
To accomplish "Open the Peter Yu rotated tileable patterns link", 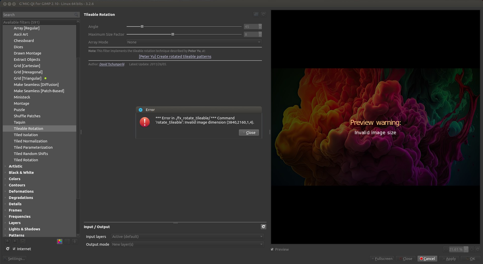I will (175, 57).
